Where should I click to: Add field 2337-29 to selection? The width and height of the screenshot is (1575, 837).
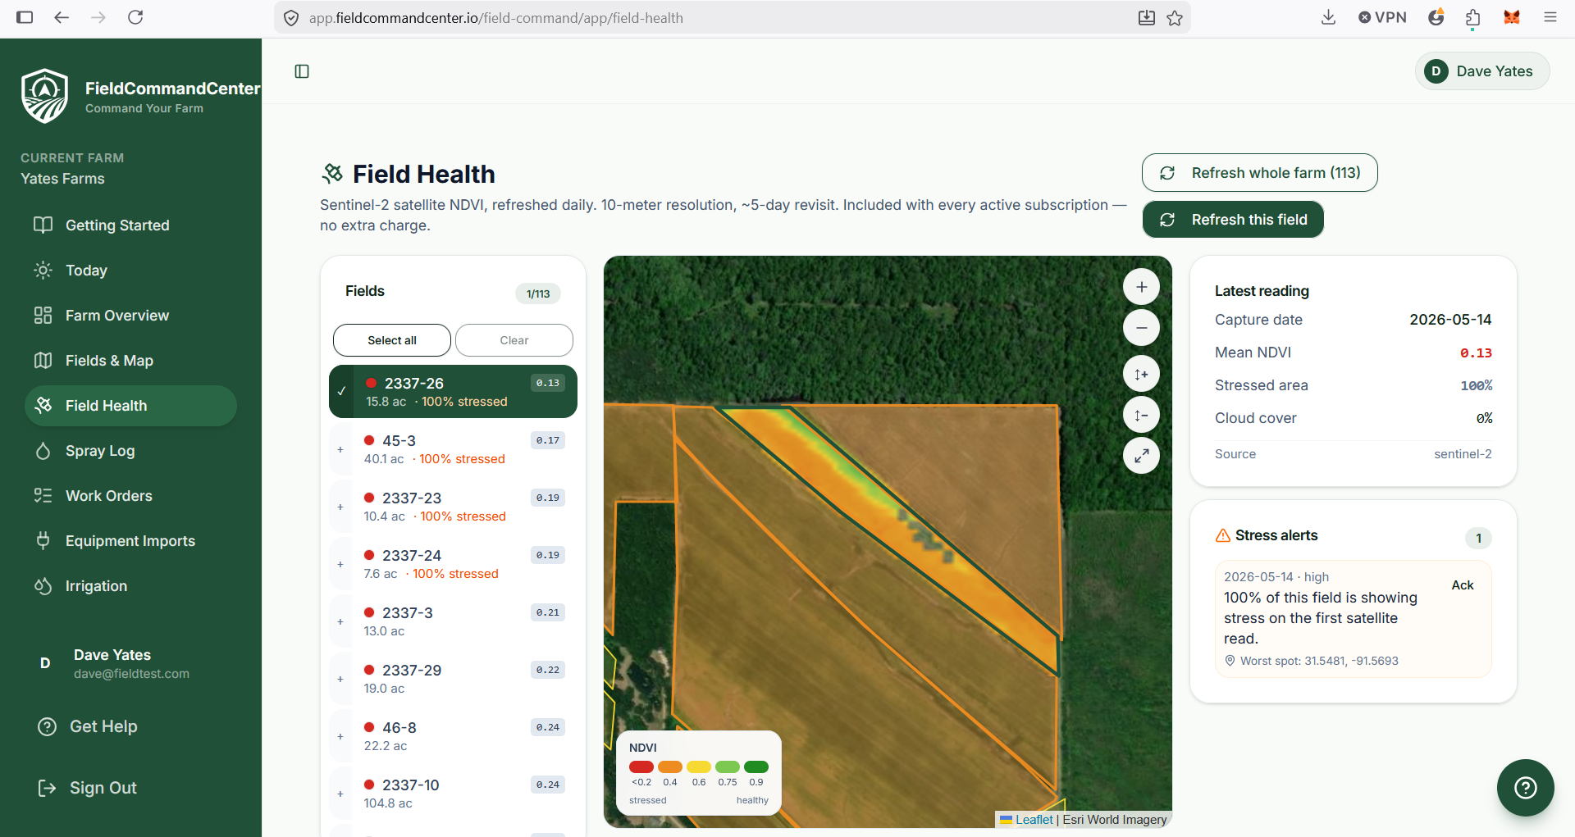[340, 679]
